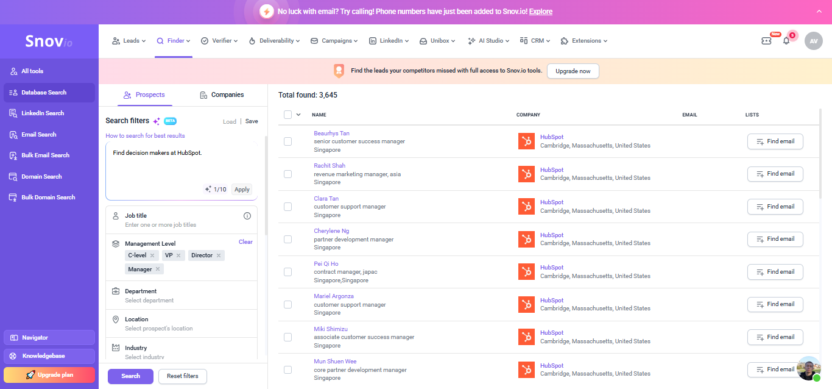Check the box for Mun Shuen Wee

287,369
